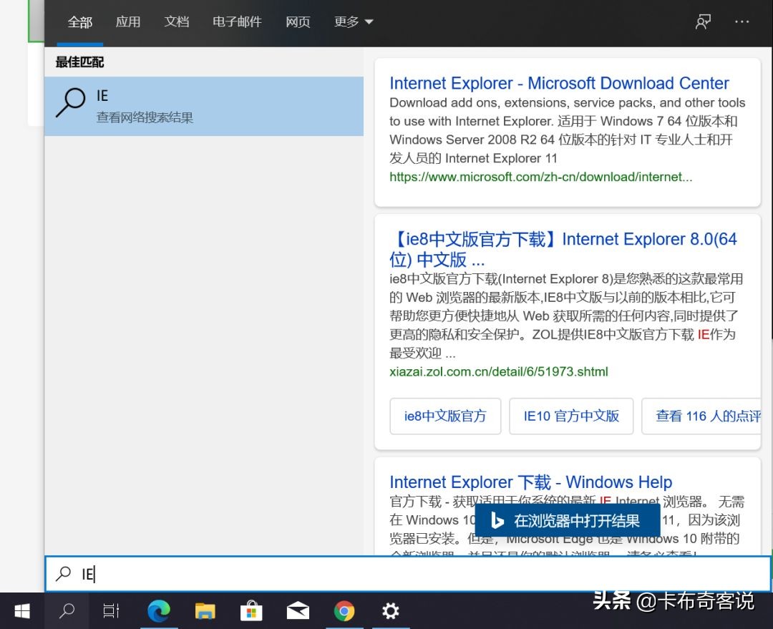Open the Microsoft Store from the taskbar
The width and height of the screenshot is (773, 629).
click(x=251, y=611)
